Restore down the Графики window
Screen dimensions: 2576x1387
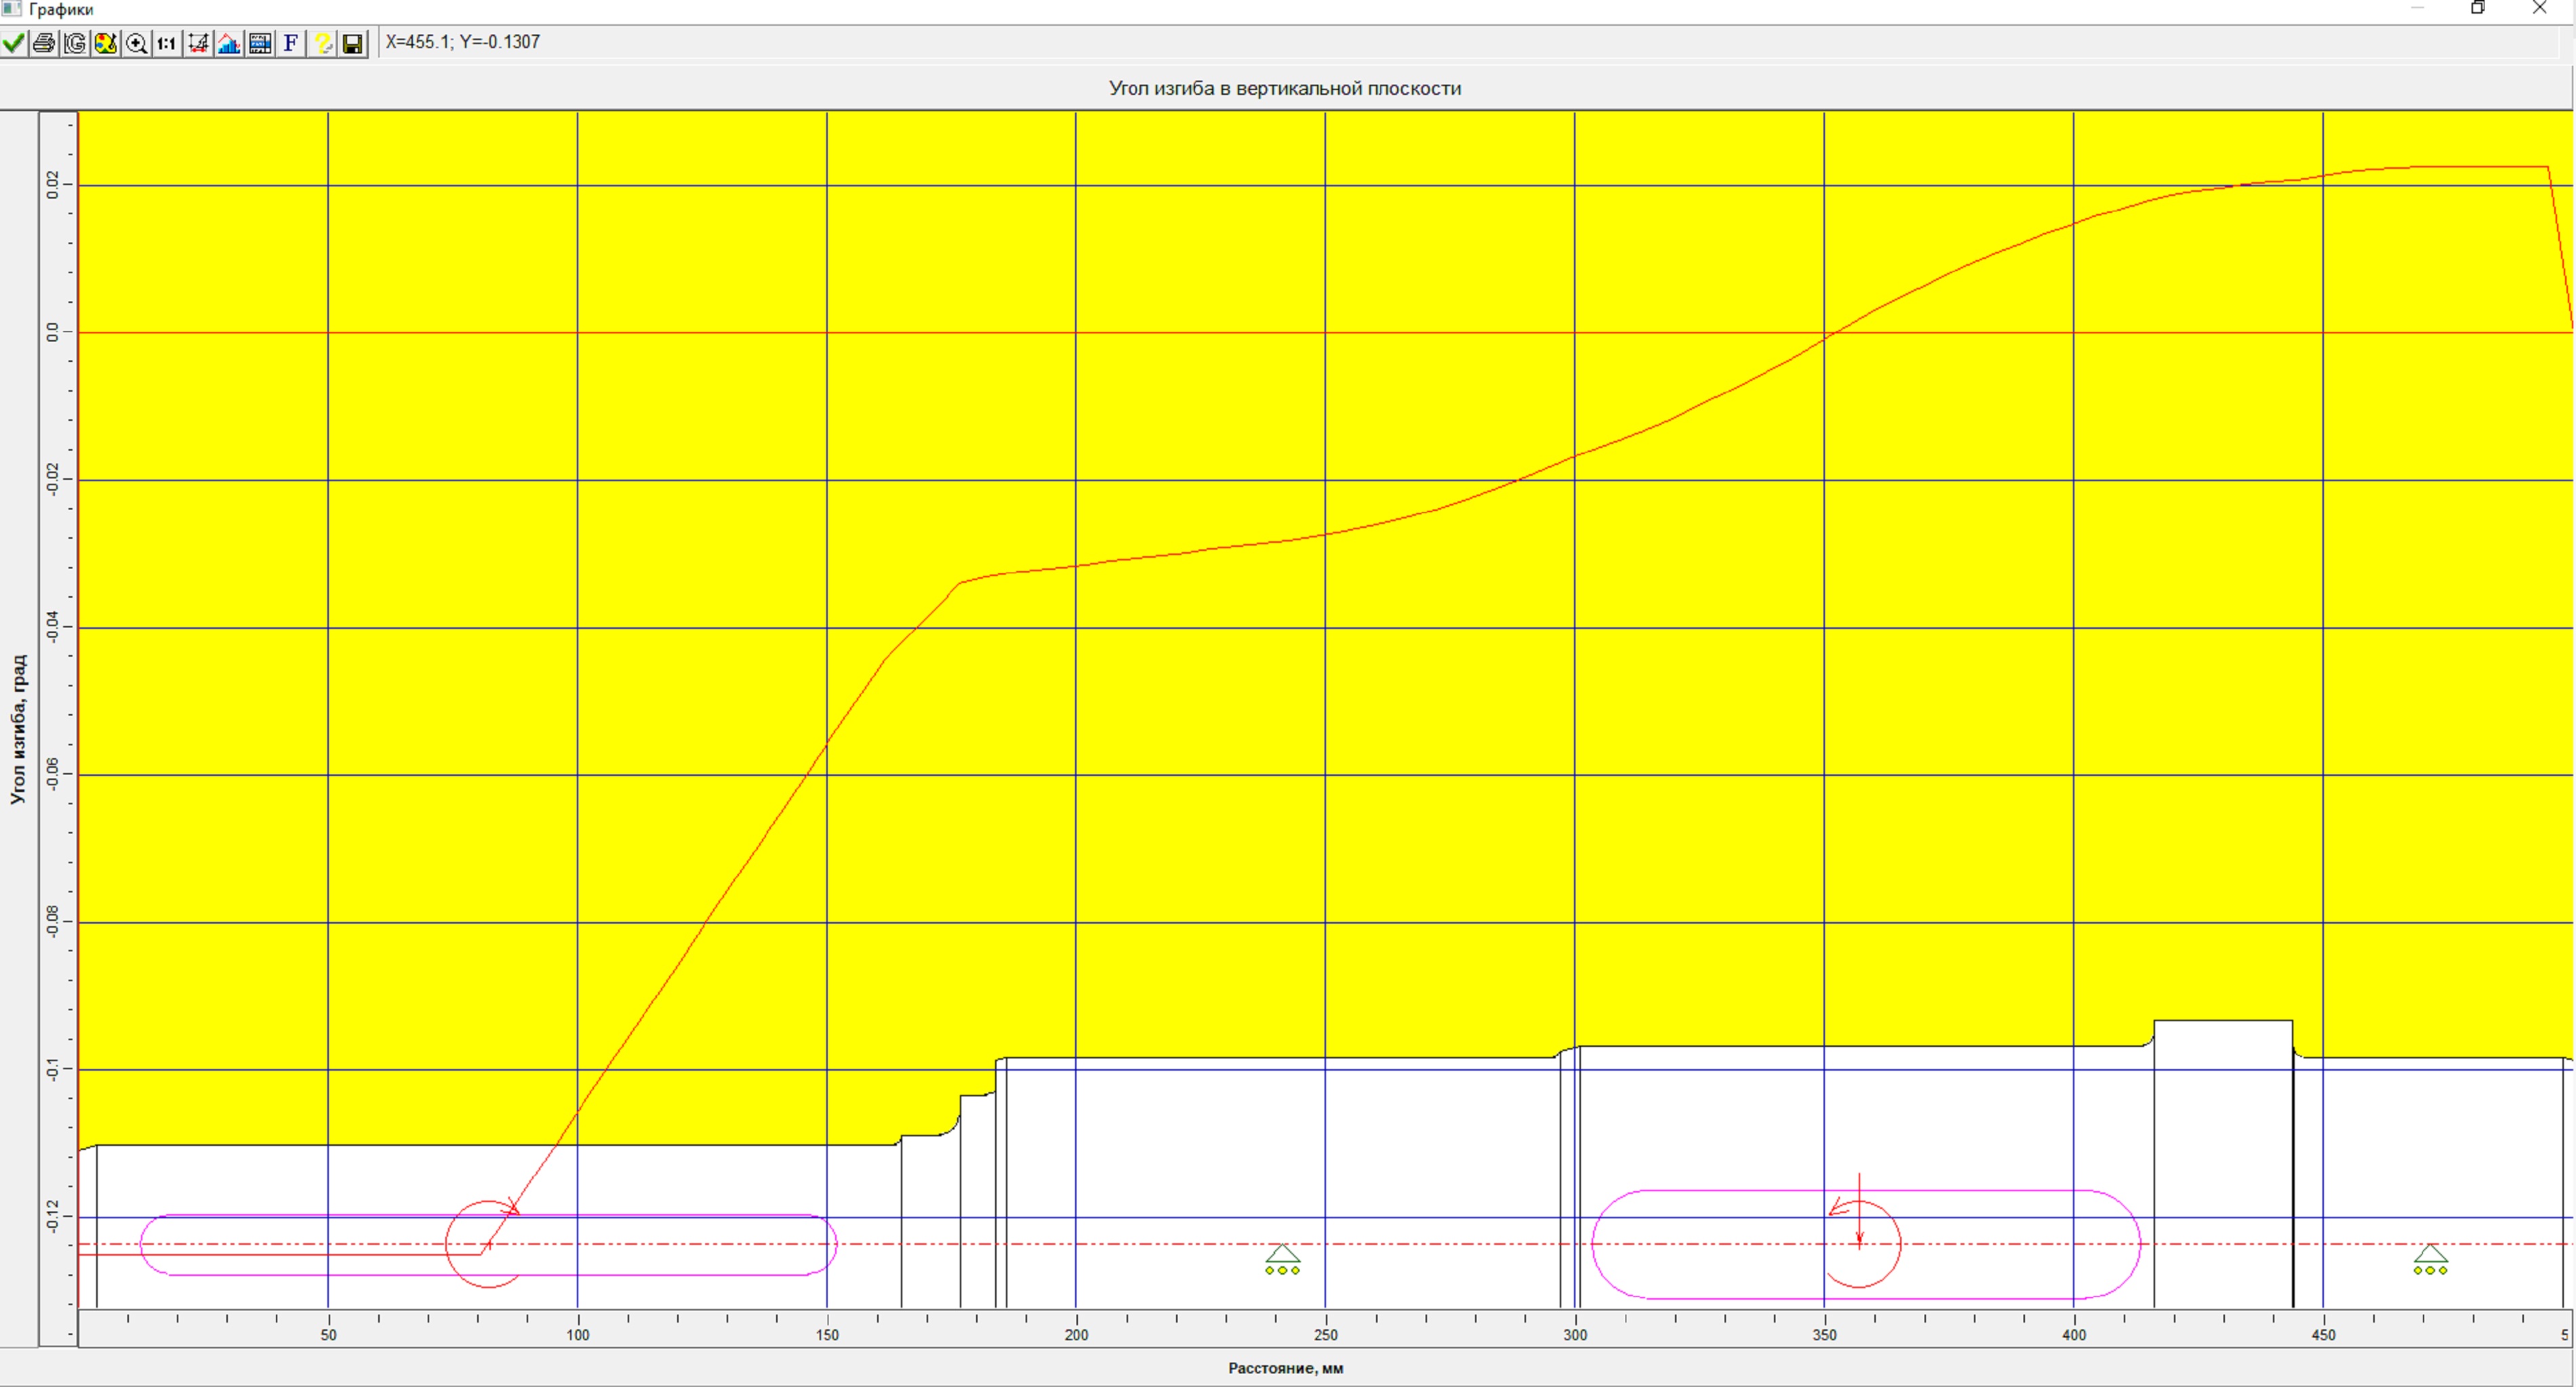(x=2478, y=8)
